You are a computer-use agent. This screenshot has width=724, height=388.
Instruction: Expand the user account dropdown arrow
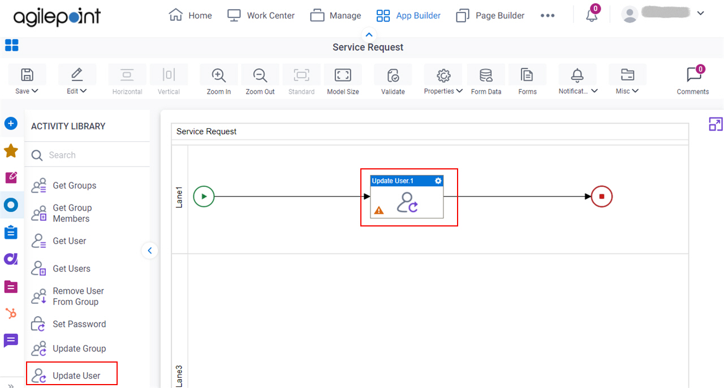click(700, 13)
